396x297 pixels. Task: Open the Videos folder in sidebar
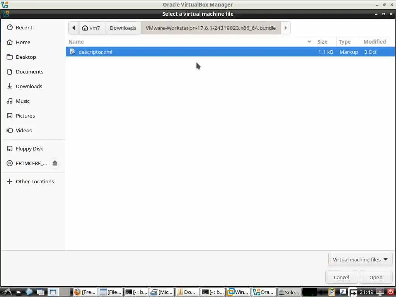[x=33, y=130]
